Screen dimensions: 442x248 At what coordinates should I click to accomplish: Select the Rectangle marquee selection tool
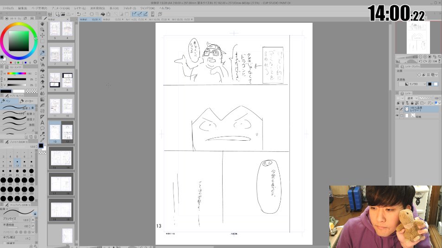42,41
